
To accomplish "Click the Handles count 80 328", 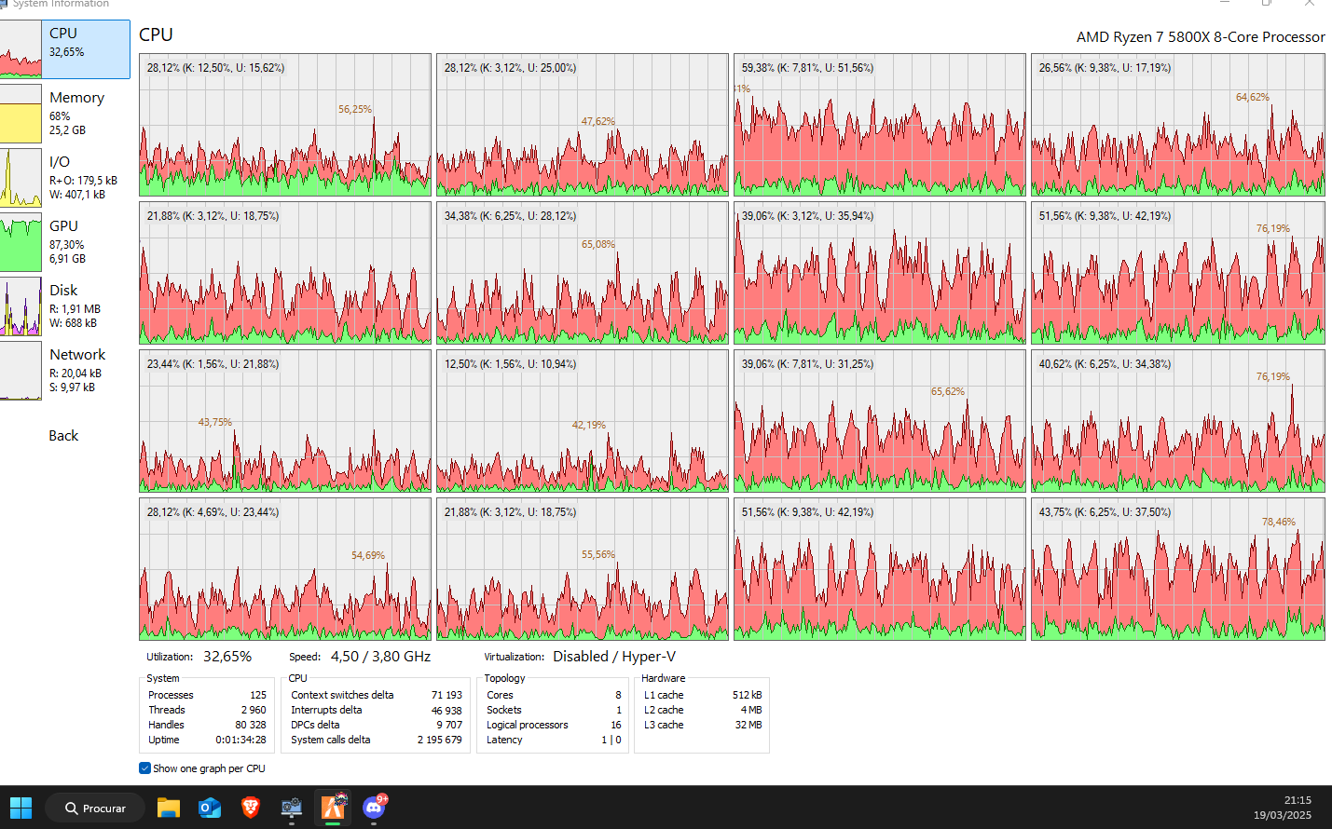I will click(251, 725).
